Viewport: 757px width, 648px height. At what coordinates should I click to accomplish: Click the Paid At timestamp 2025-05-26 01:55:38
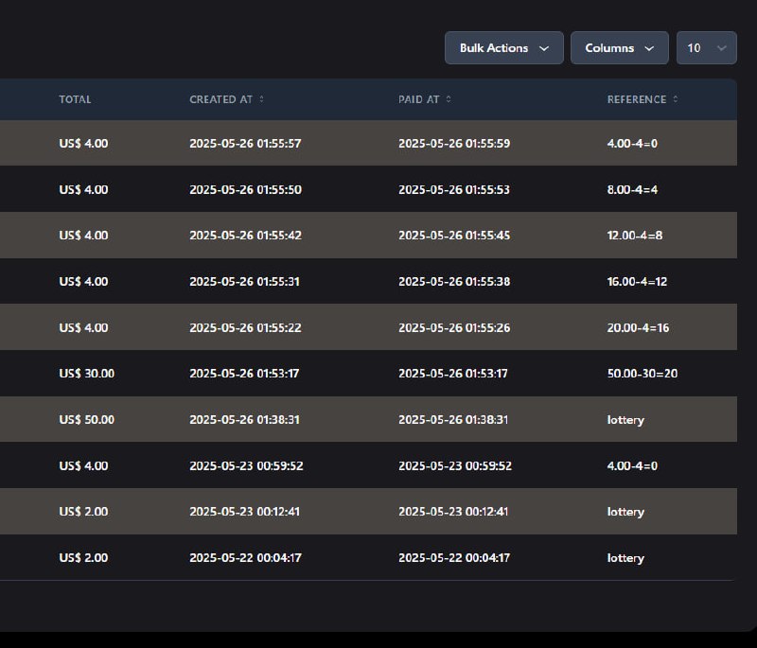pyautogui.click(x=454, y=282)
